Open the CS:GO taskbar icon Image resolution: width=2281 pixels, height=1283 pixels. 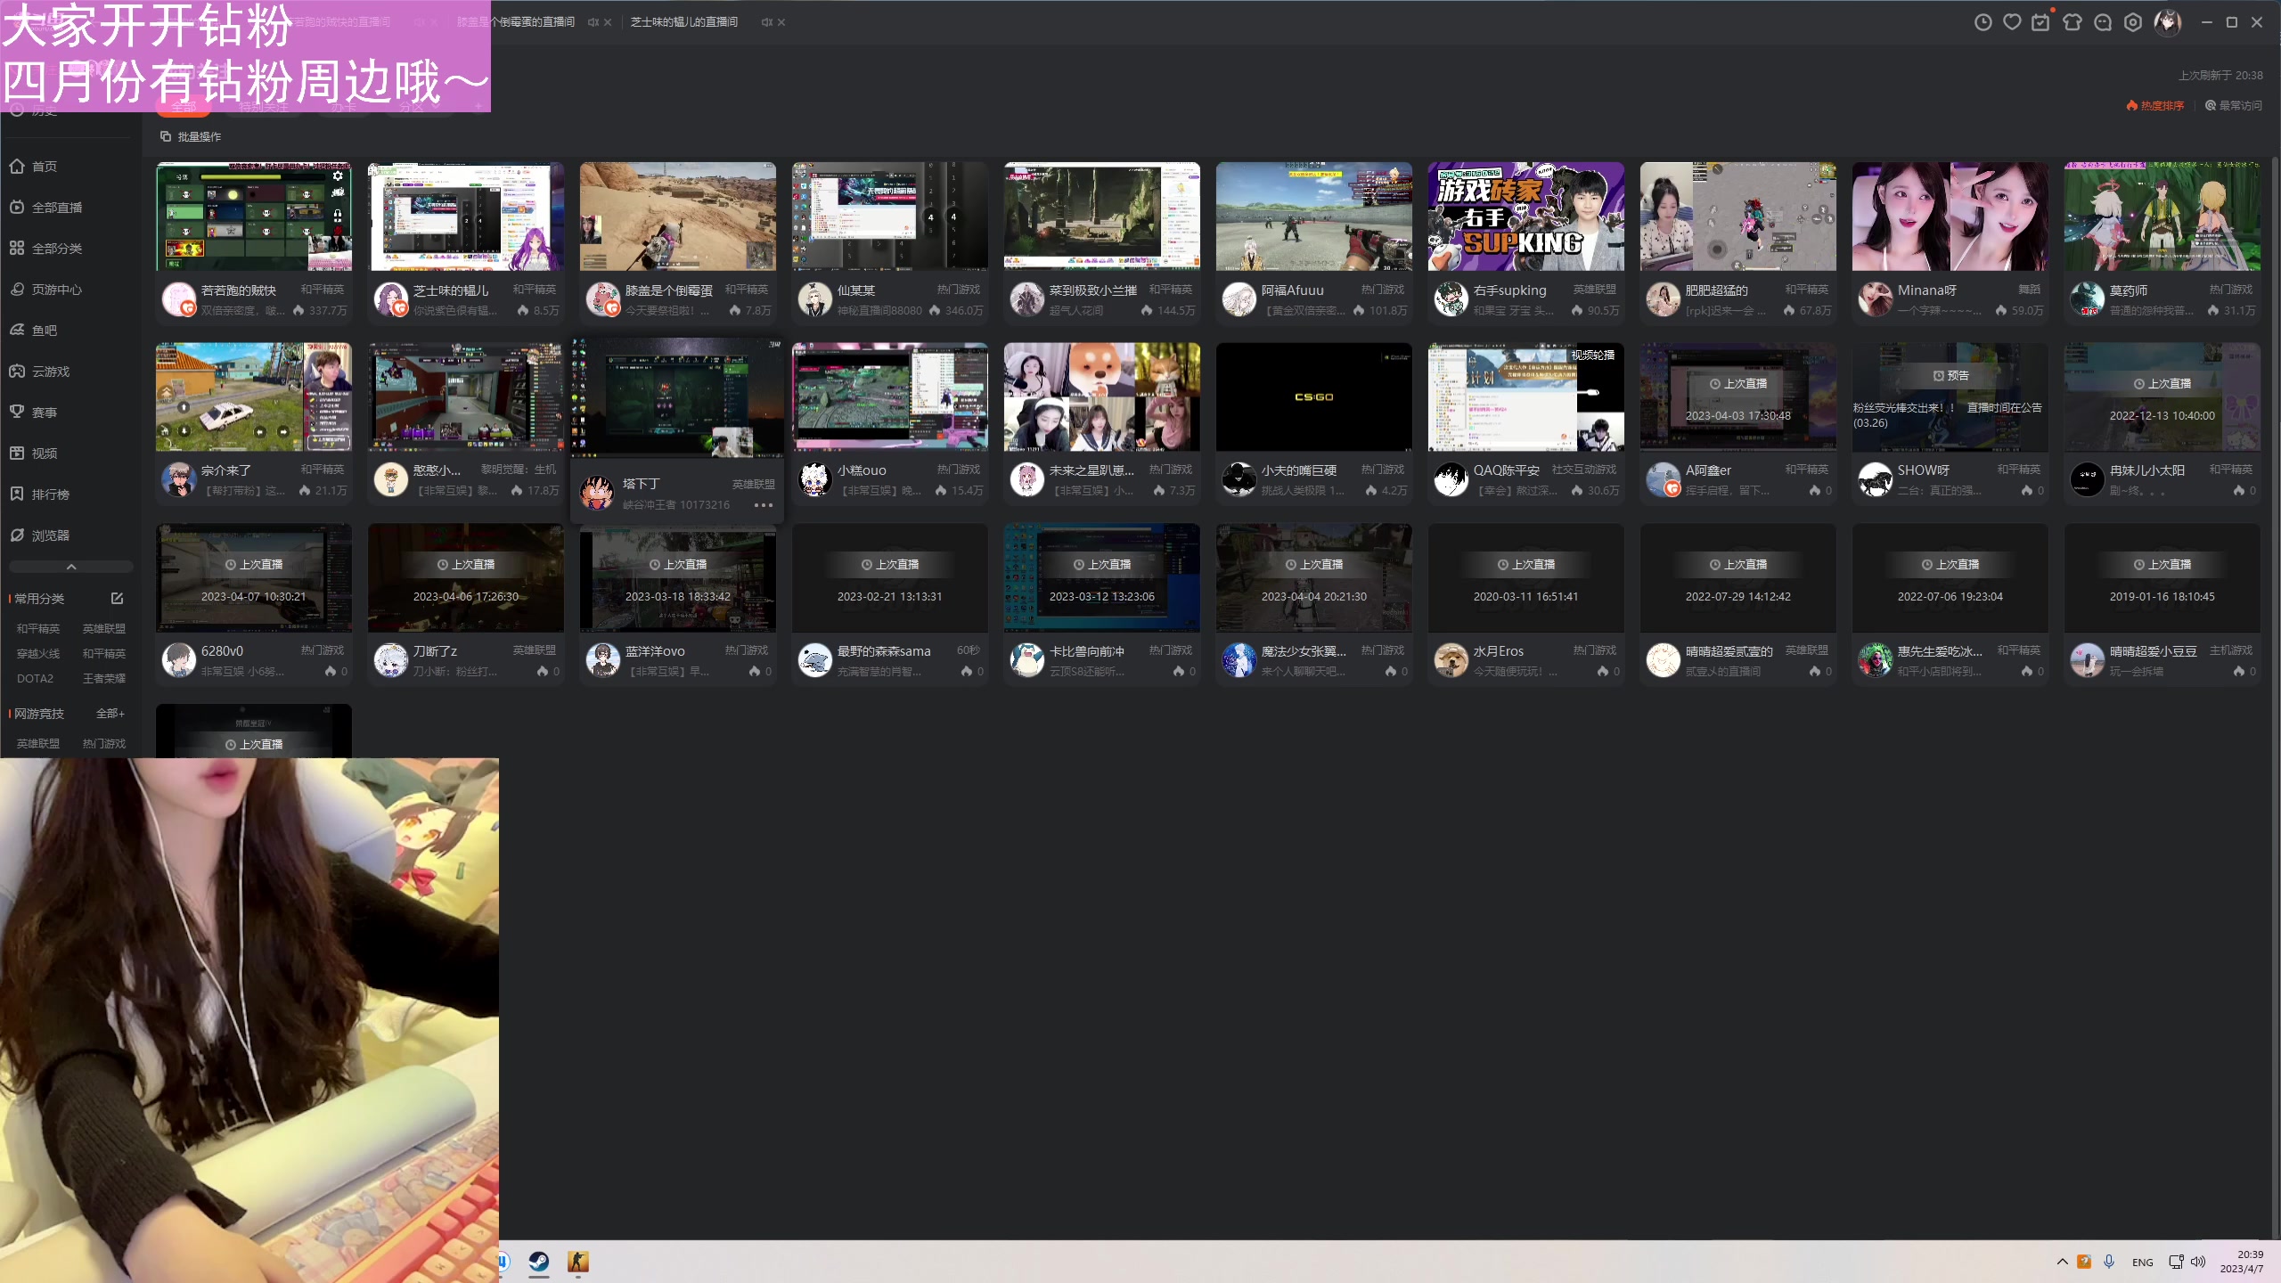[578, 1262]
